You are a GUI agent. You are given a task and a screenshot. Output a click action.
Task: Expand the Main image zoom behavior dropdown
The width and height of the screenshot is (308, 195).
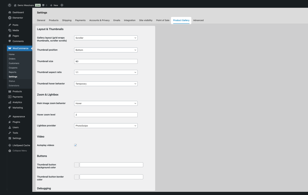click(x=106, y=103)
